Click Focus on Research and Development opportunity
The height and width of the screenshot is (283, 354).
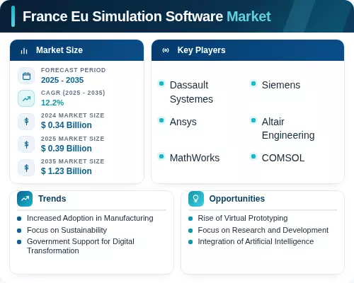[263, 230]
